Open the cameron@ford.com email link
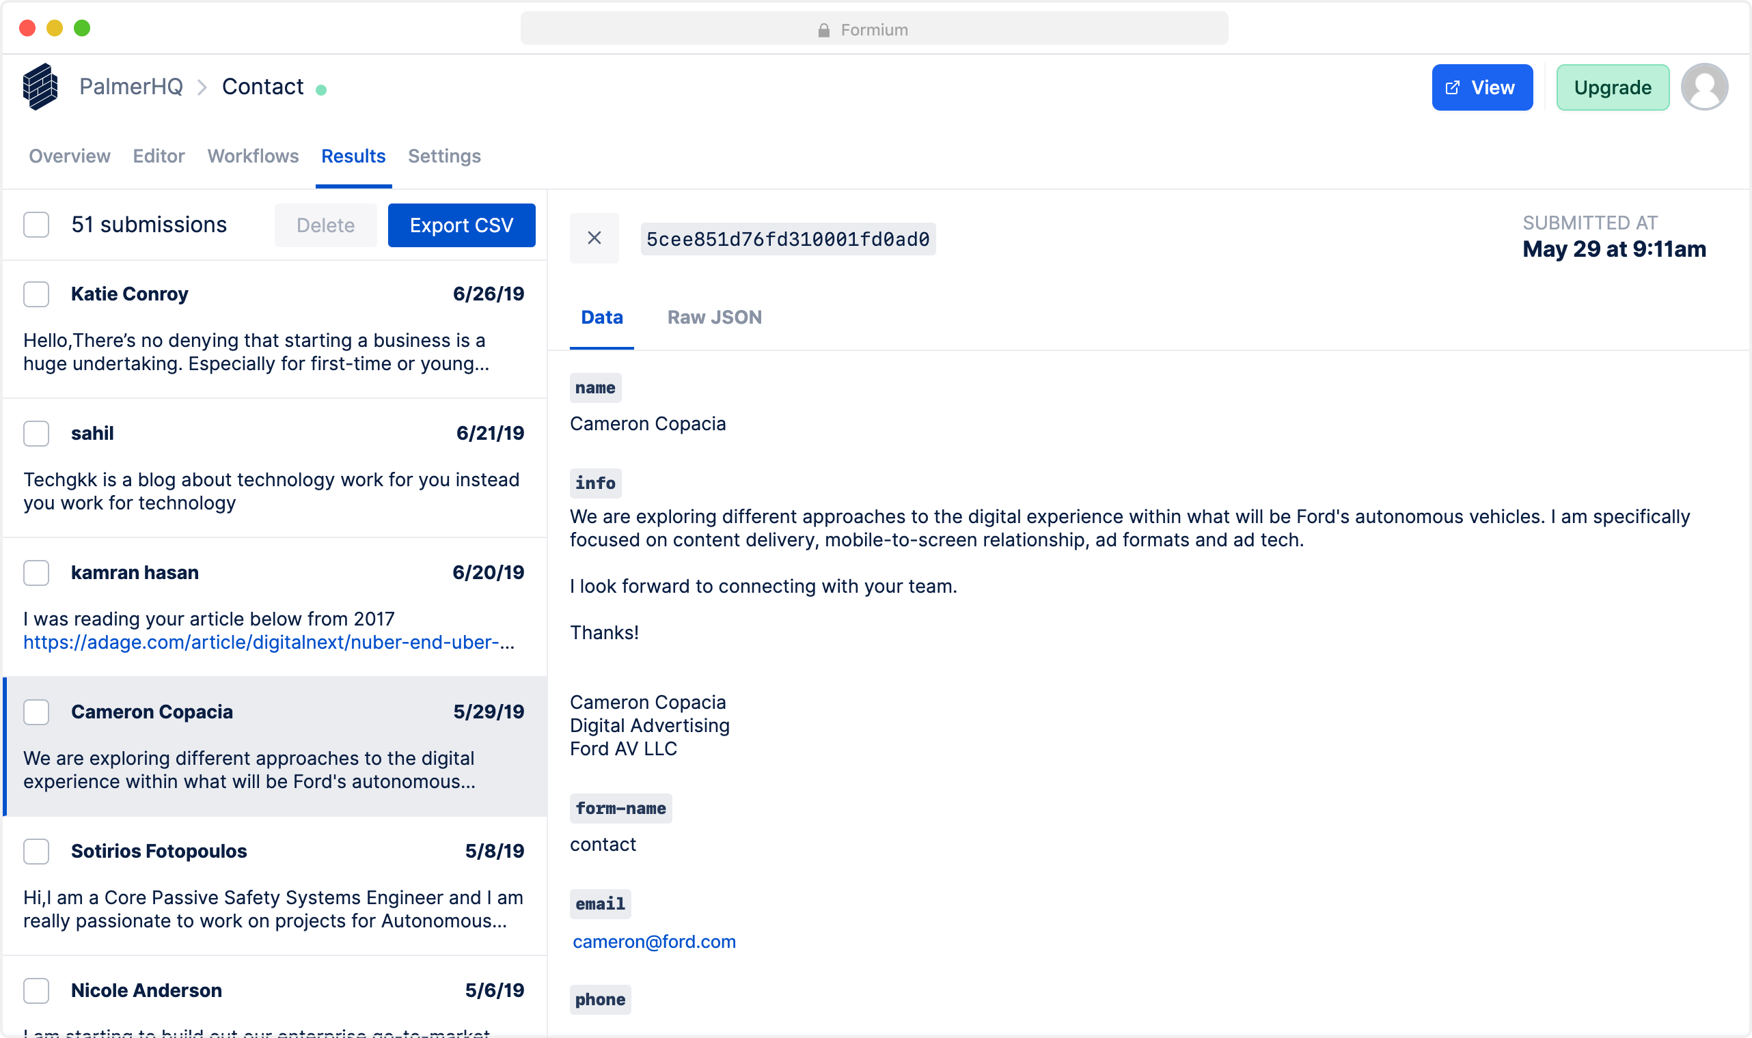Screen dimensions: 1752x1038 pos(654,942)
